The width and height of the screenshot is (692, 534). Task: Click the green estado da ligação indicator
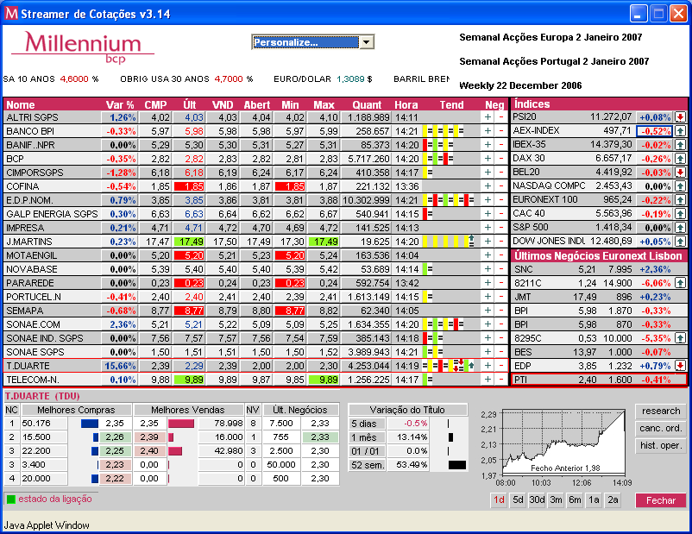[x=10, y=499]
